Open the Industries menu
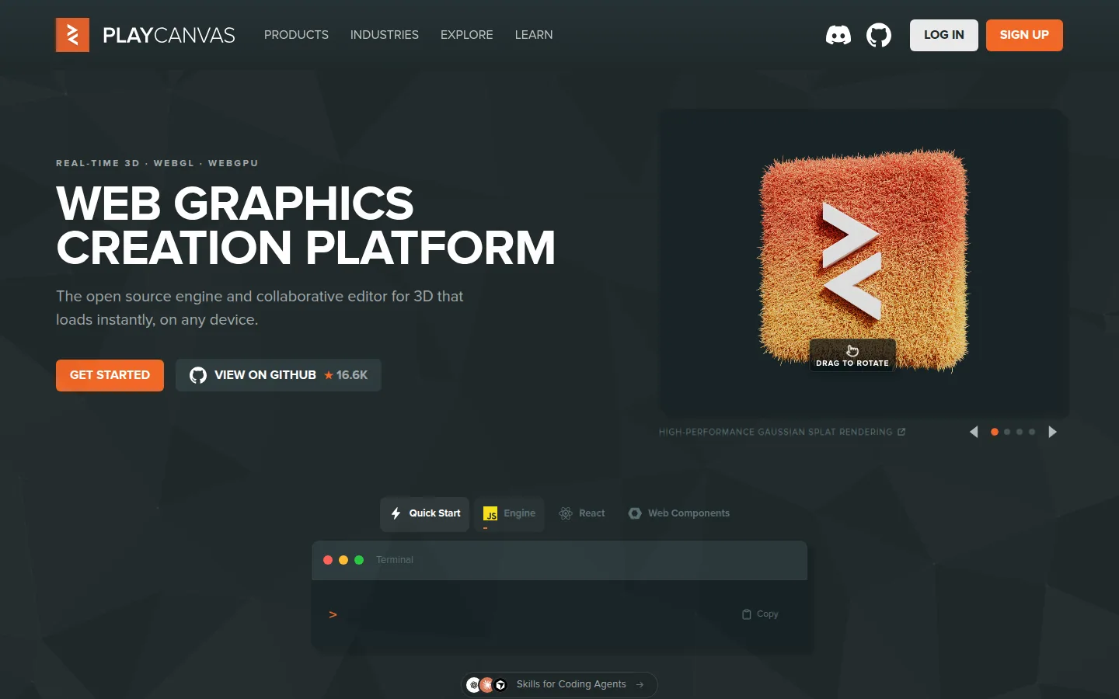1119x699 pixels. pyautogui.click(x=385, y=35)
